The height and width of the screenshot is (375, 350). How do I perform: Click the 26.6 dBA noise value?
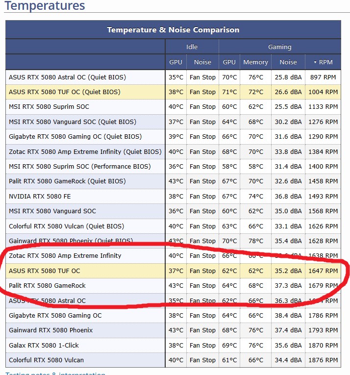pyautogui.click(x=288, y=92)
